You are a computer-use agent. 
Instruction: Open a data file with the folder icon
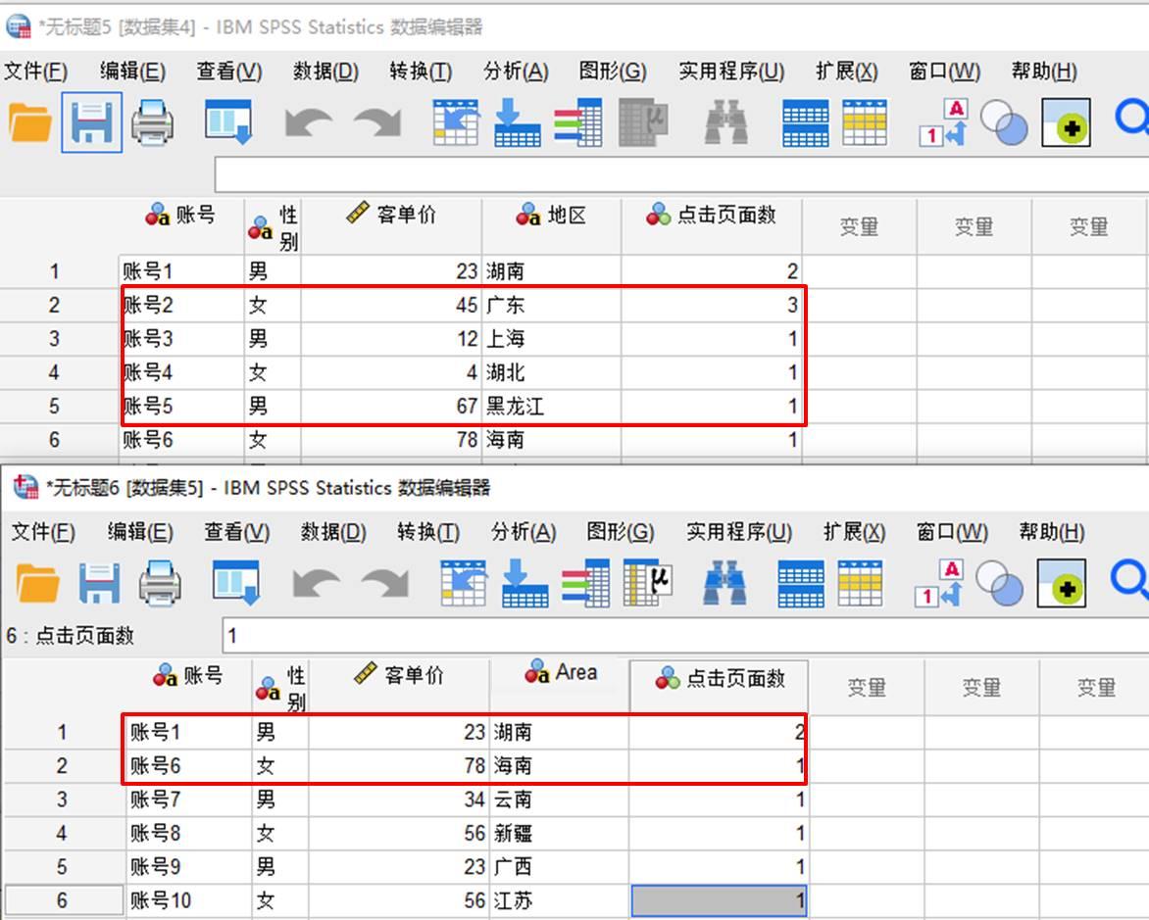(29, 122)
